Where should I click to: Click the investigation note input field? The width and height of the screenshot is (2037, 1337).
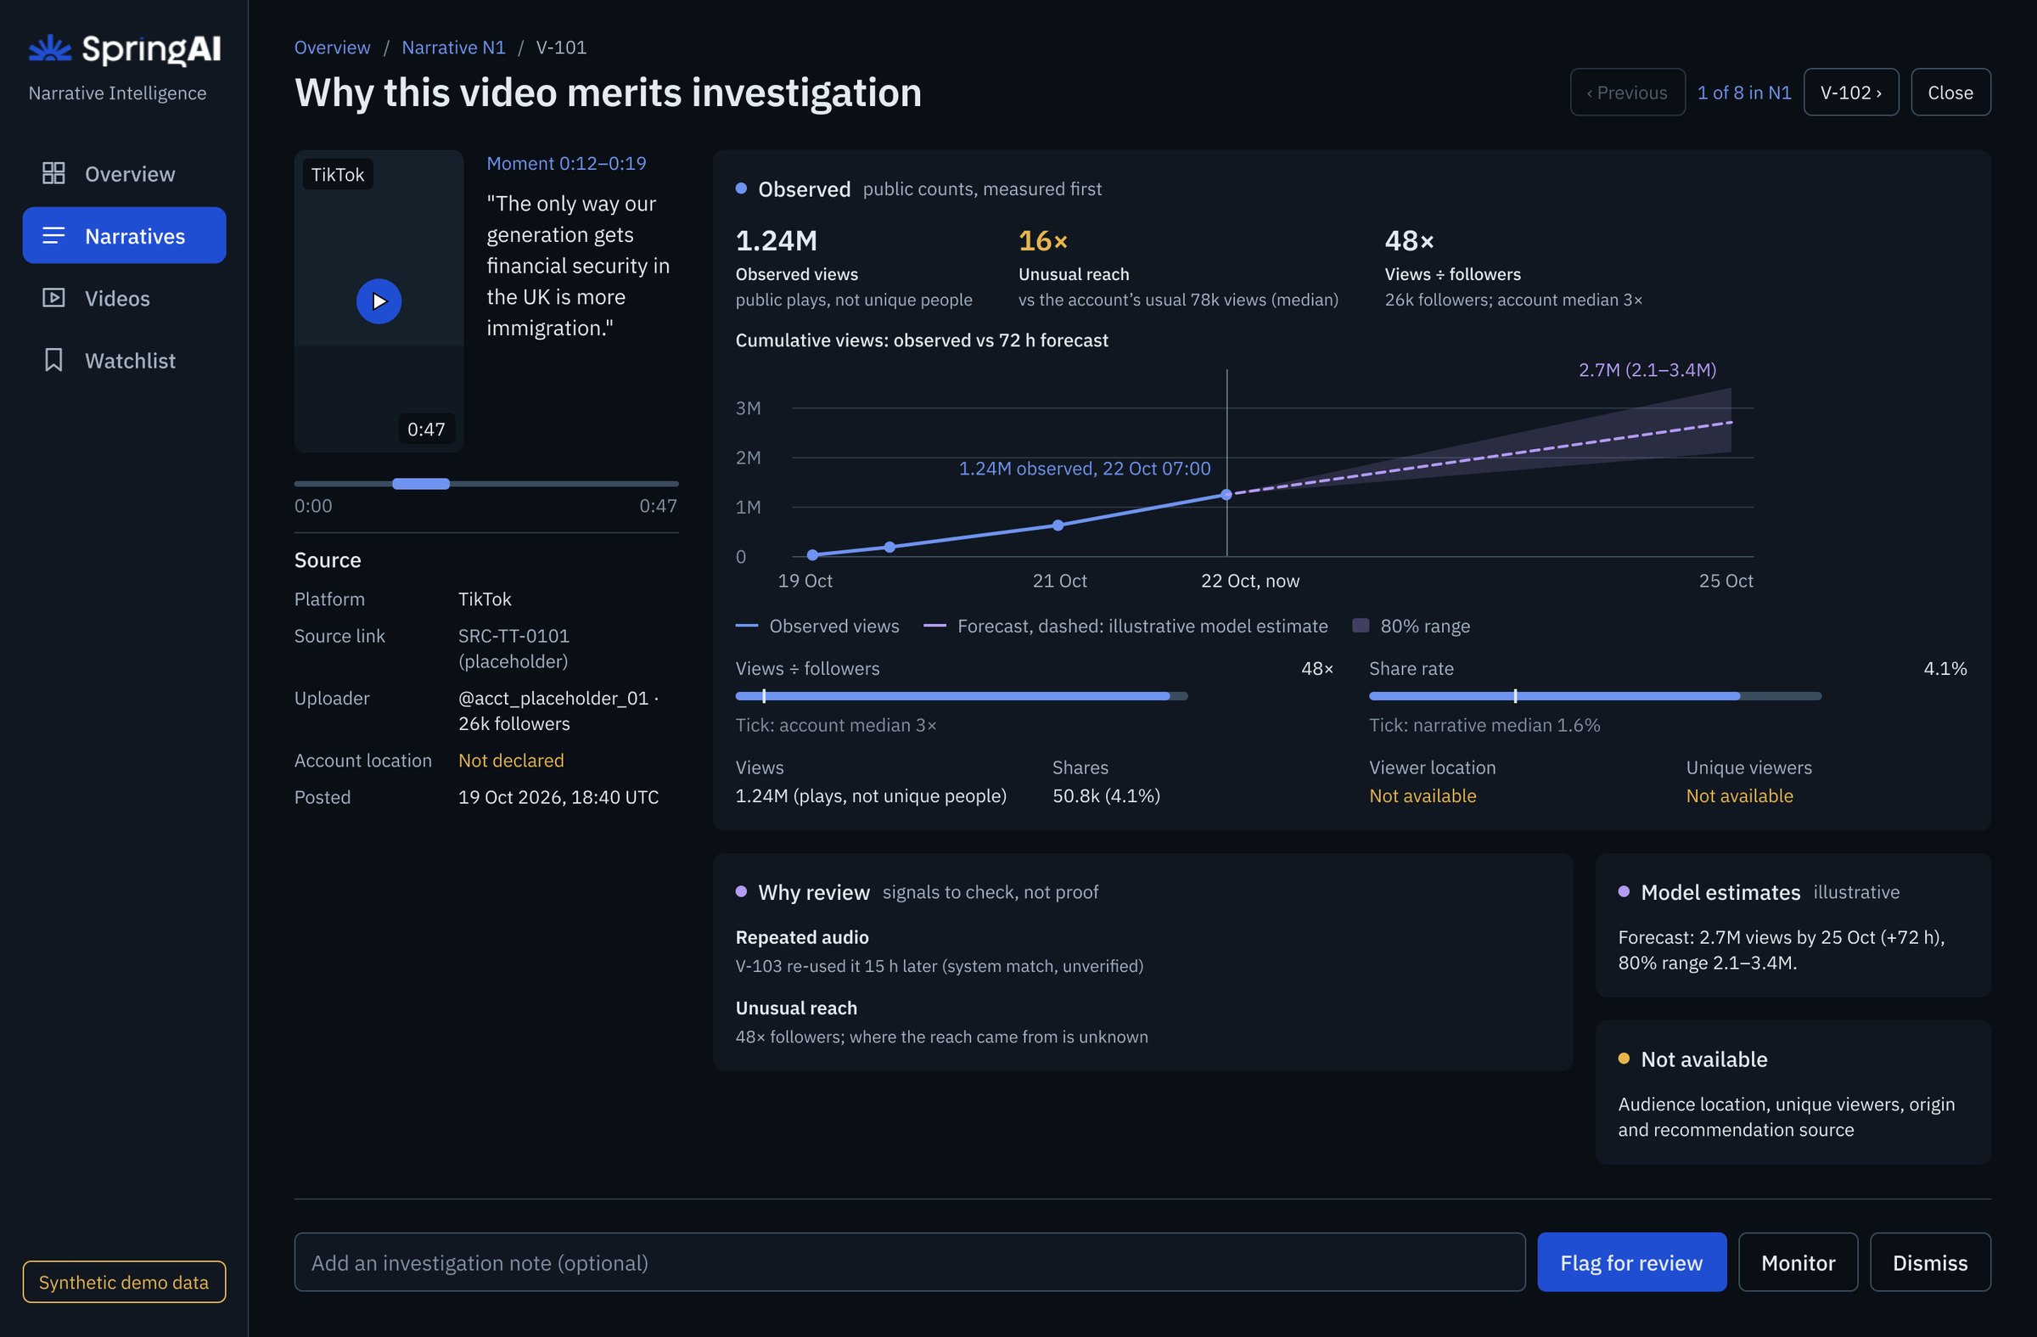pyautogui.click(x=909, y=1261)
